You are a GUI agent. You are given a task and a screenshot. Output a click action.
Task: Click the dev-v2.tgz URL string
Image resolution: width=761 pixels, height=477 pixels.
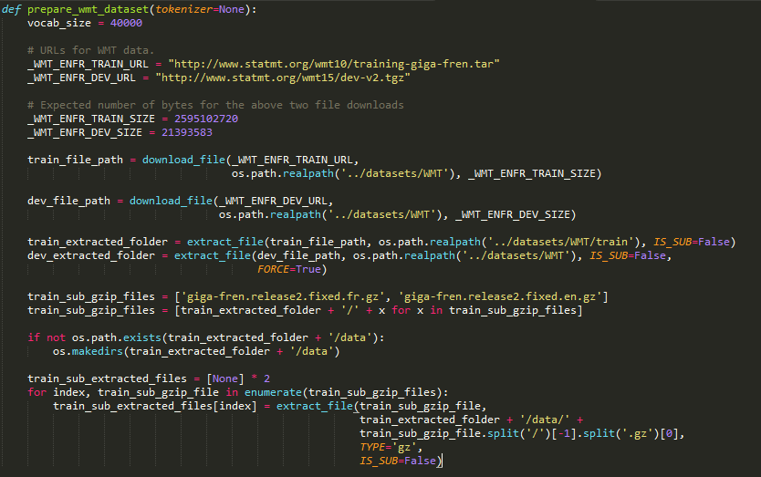pos(283,78)
